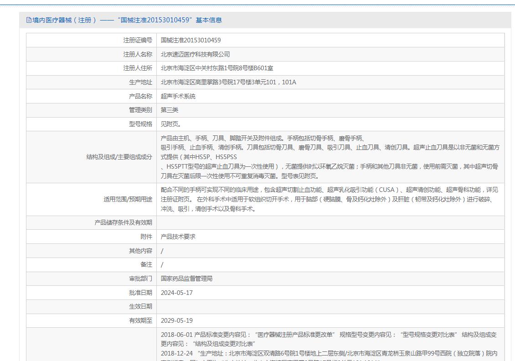Click the 2018-06-01 change record text
The height and width of the screenshot is (361, 515).
177,335
